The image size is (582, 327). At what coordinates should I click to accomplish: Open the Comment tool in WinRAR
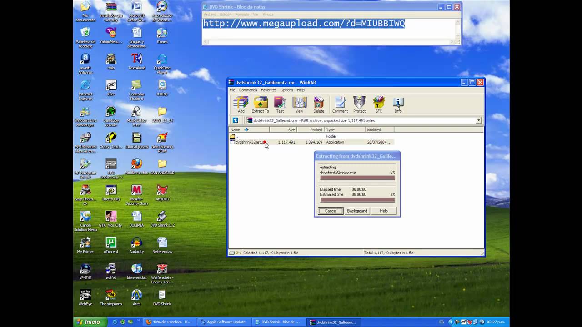point(340,104)
